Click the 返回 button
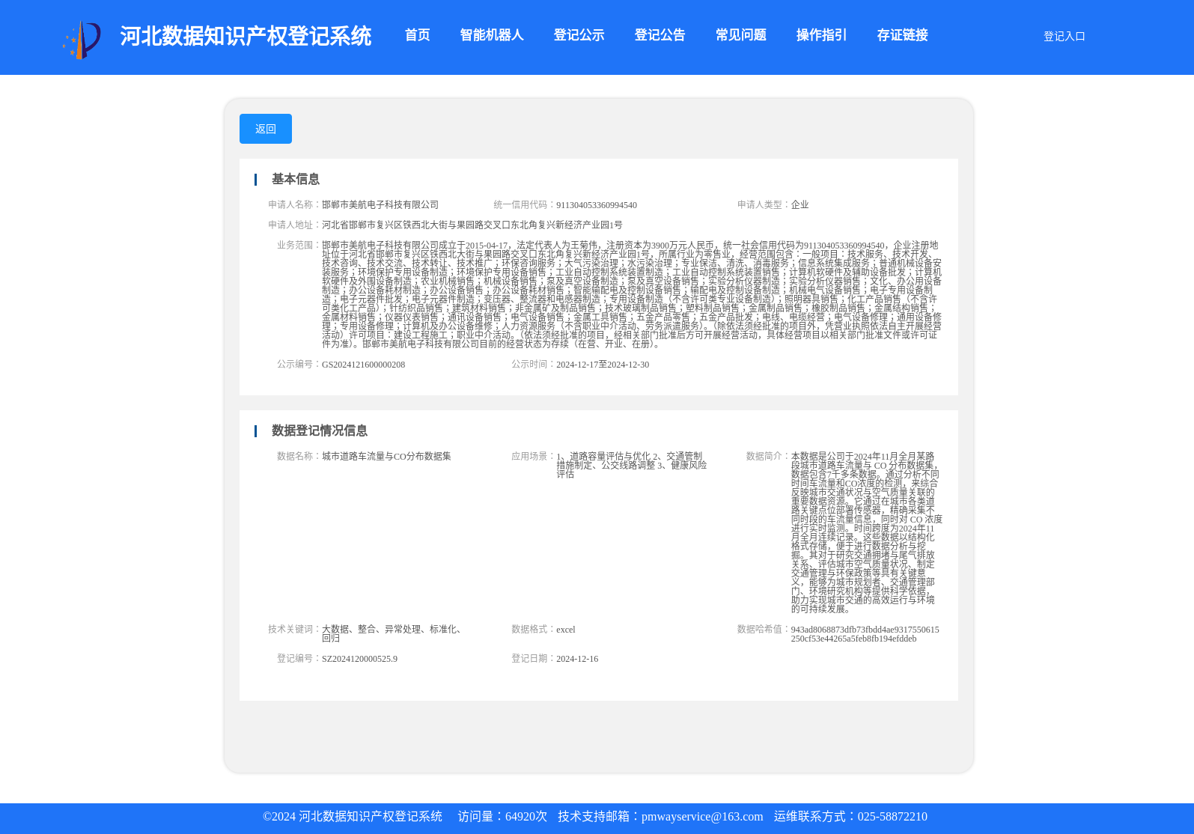 266,129
